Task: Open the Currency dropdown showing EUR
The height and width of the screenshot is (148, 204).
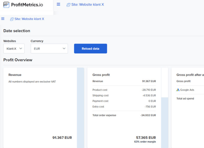Action: coord(49,49)
